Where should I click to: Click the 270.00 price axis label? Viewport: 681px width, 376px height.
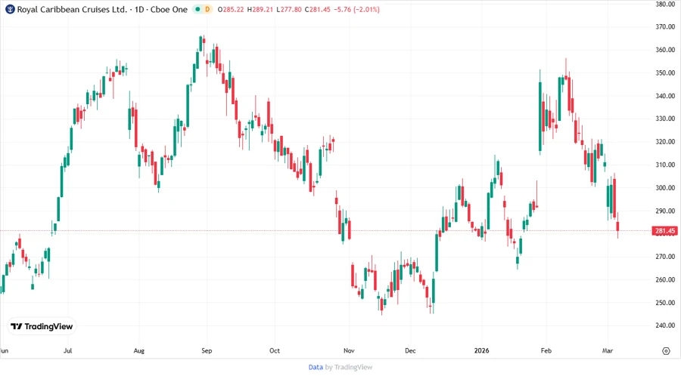point(665,257)
